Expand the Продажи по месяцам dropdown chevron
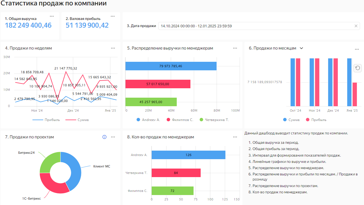 pos(301,48)
